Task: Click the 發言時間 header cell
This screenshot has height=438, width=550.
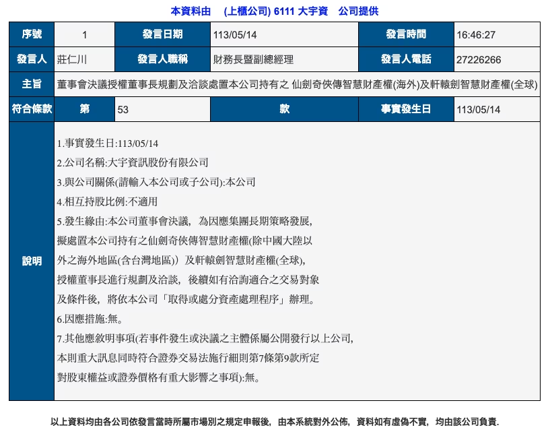Action: click(x=405, y=36)
